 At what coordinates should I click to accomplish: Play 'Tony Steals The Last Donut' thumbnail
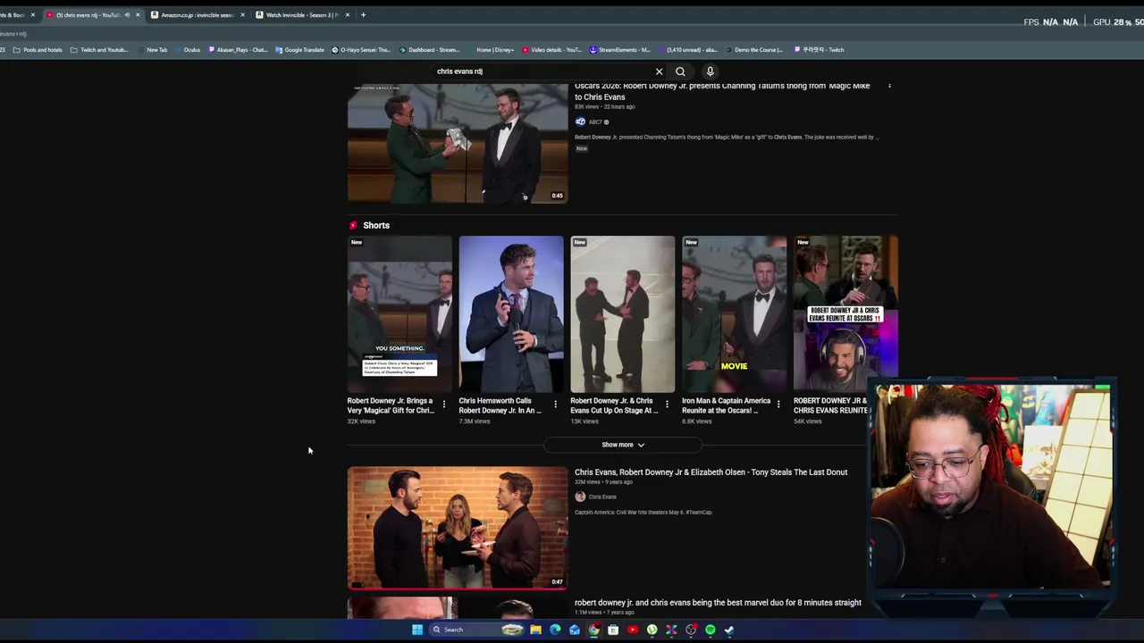coord(458,528)
